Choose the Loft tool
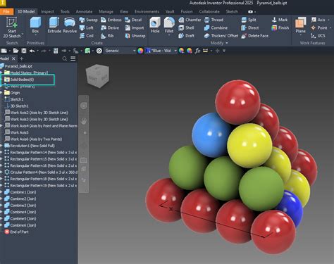 pyautogui.click(x=87, y=28)
